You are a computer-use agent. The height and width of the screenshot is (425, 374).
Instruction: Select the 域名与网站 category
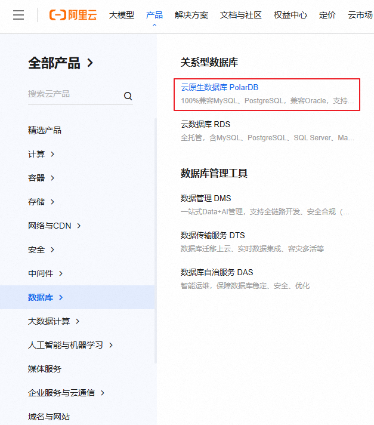pyautogui.click(x=49, y=417)
